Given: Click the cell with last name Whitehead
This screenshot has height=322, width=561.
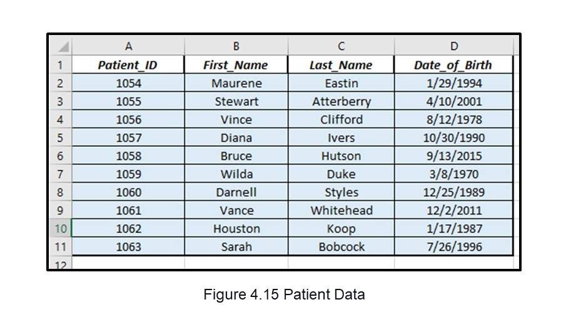Looking at the screenshot, I should tap(341, 211).
